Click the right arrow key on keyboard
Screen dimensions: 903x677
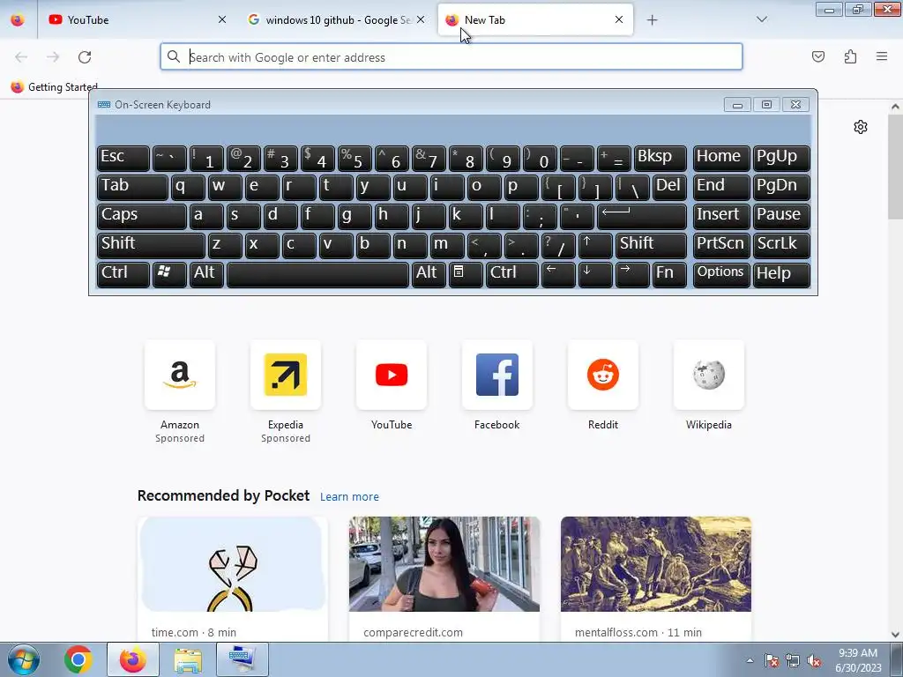point(631,273)
